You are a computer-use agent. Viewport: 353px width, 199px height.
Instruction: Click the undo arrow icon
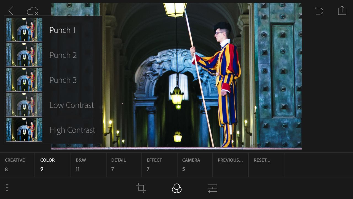pos(319,11)
